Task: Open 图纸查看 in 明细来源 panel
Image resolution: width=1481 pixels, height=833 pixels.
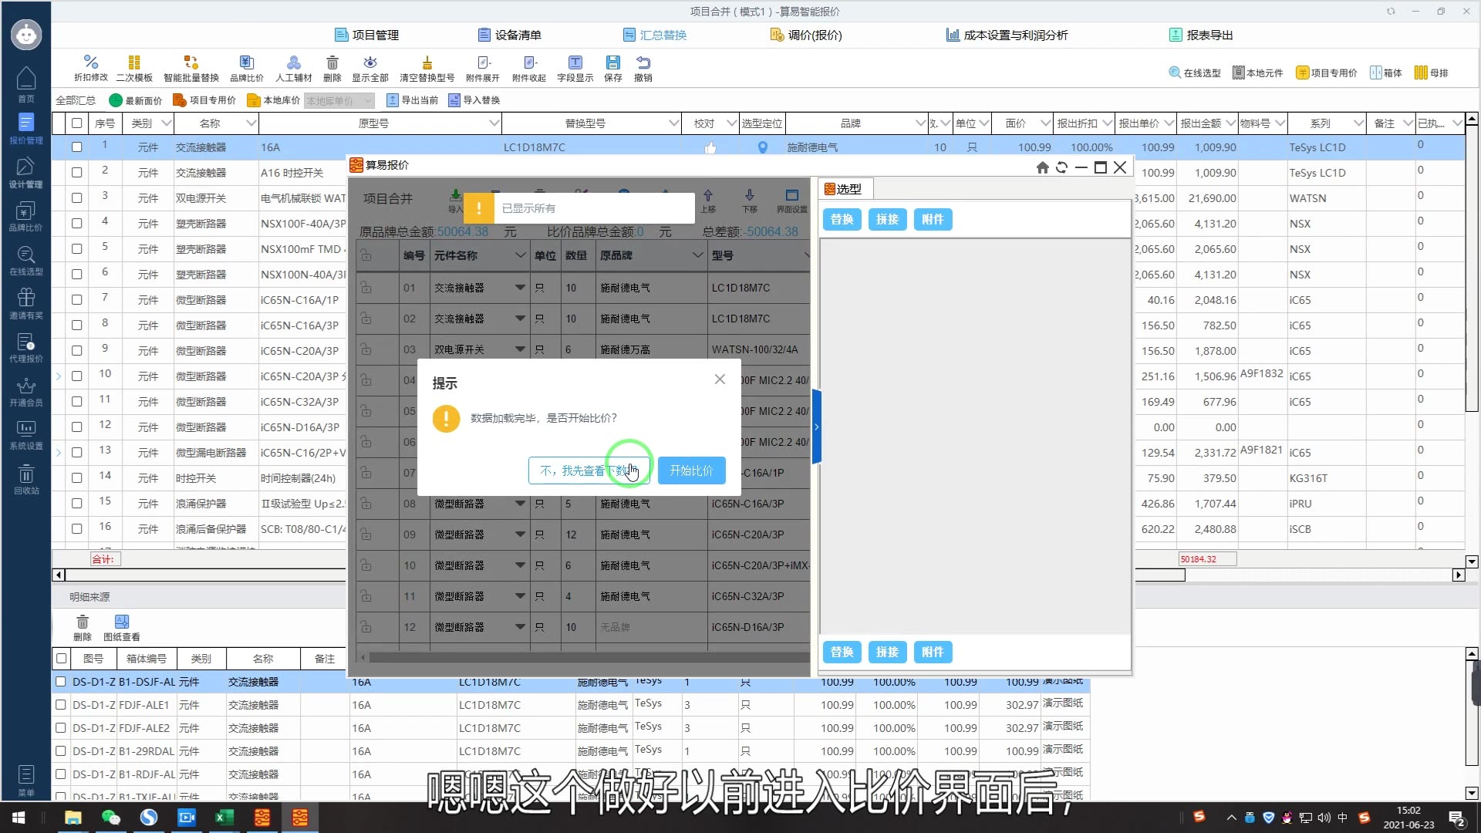Action: point(122,628)
